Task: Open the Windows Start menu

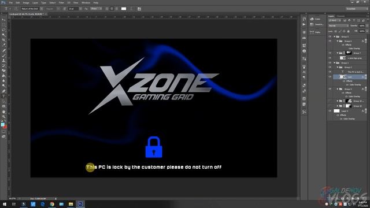Action: pos(5,204)
